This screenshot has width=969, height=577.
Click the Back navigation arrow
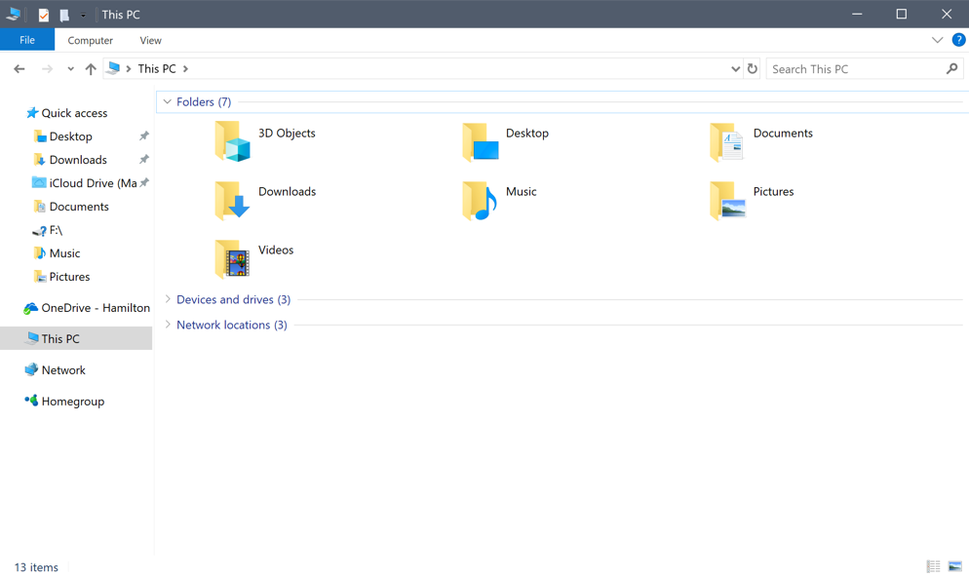[19, 69]
